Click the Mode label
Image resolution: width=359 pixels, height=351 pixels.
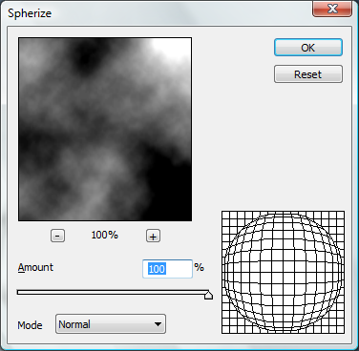point(30,325)
